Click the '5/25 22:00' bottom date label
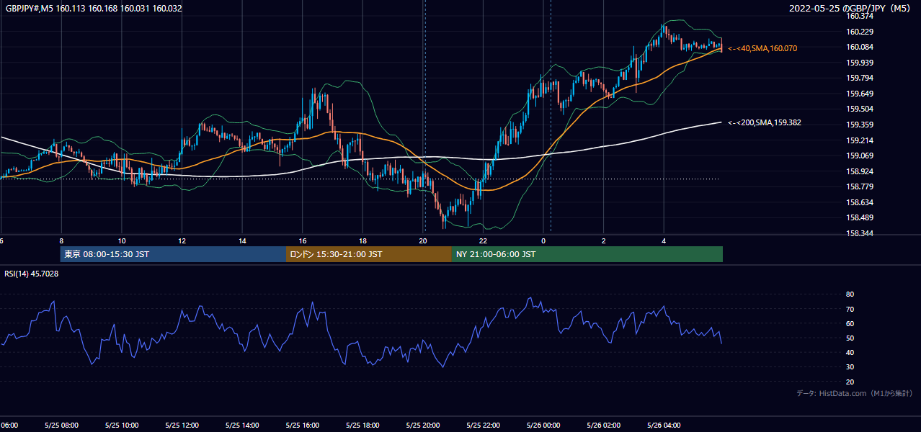The height and width of the screenshot is (432, 921). [483, 426]
